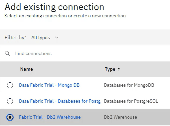
Task: Click the selected Fabric Trial - Db2 Warehouse radio button
Action: (x=10, y=117)
